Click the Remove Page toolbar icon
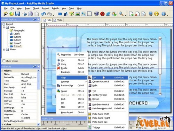 (137, 14)
